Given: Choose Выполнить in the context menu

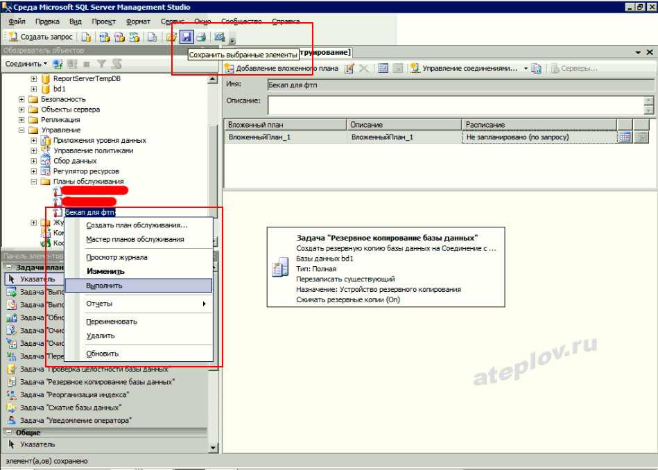Looking at the screenshot, I should point(104,285).
